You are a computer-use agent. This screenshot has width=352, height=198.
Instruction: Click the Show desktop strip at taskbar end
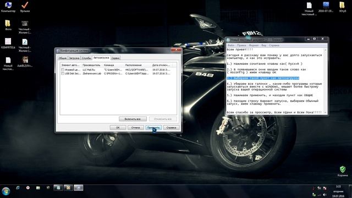tap(350, 191)
